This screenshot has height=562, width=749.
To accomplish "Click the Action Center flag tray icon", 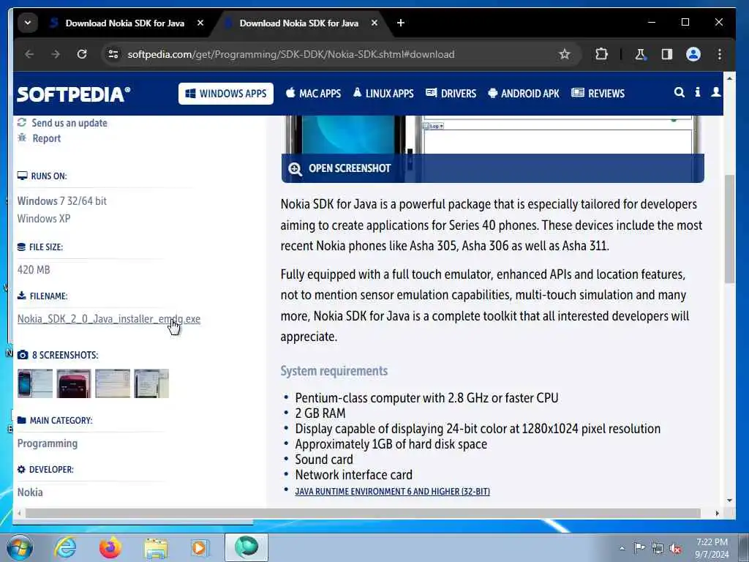I will (x=639, y=548).
